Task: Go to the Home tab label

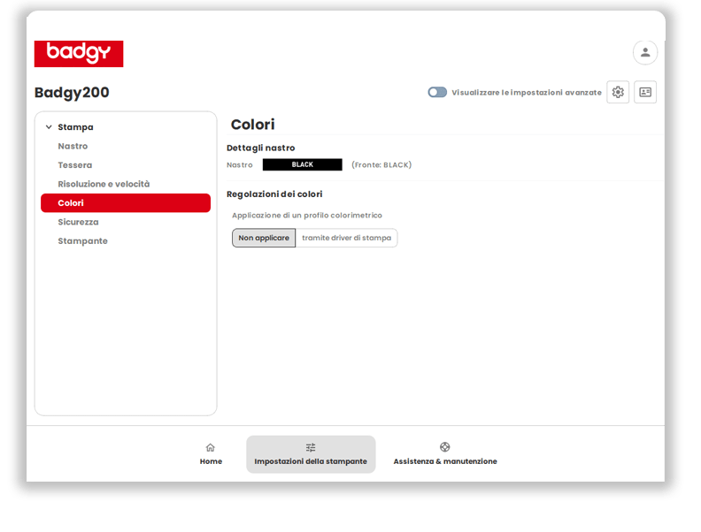Action: coord(211,461)
